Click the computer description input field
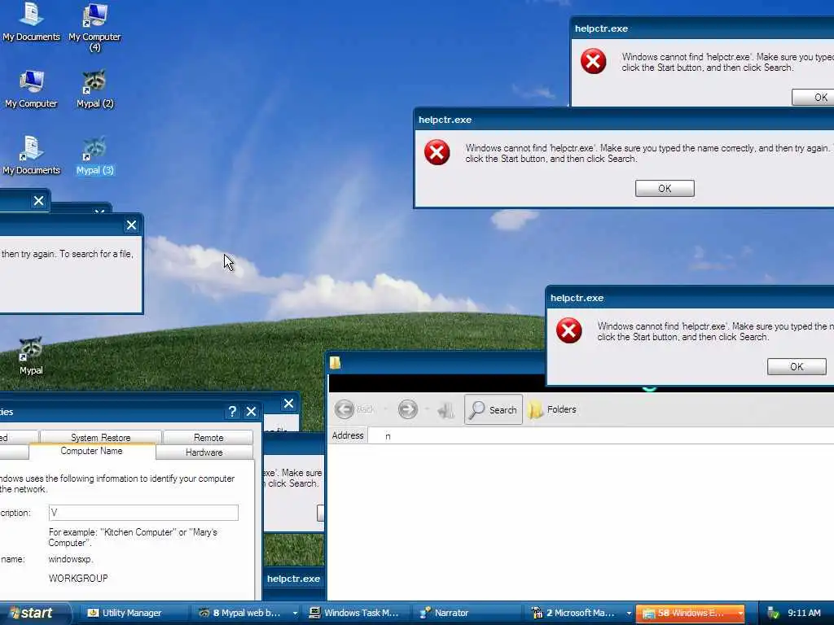The image size is (834, 625). click(x=143, y=513)
